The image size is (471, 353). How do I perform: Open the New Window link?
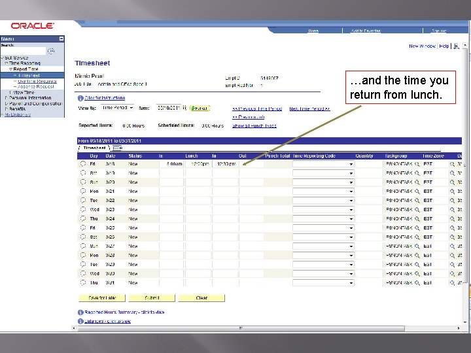422,46
